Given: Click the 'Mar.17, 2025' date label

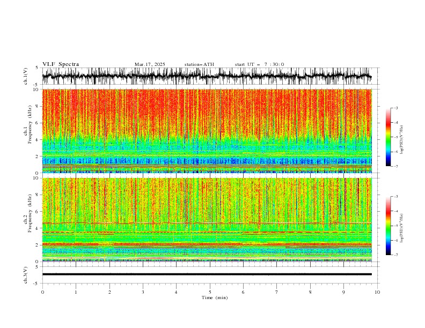Looking at the screenshot, I should click(x=150, y=64).
